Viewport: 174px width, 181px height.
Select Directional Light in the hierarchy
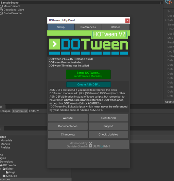(x=14, y=10)
